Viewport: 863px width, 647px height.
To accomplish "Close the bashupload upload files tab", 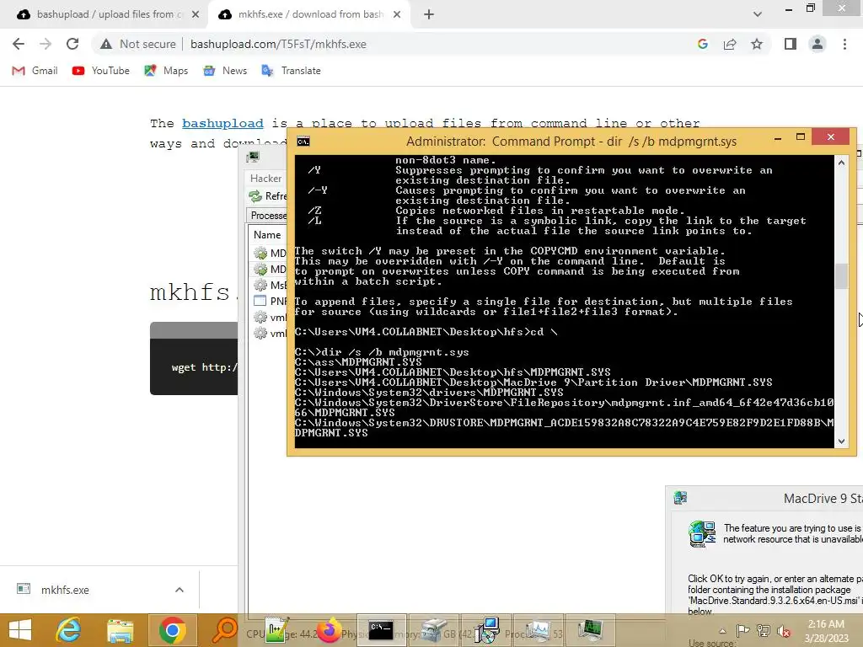I will (x=196, y=14).
